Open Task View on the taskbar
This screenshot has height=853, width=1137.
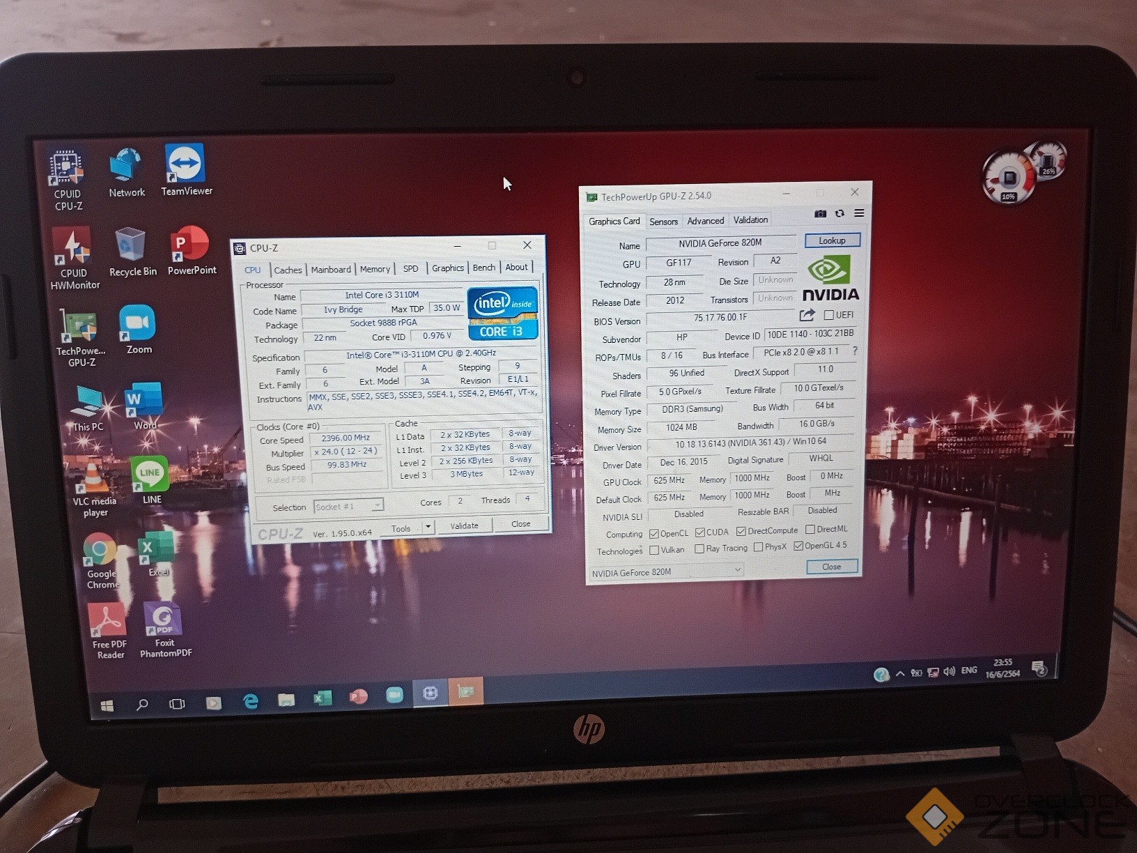177,704
